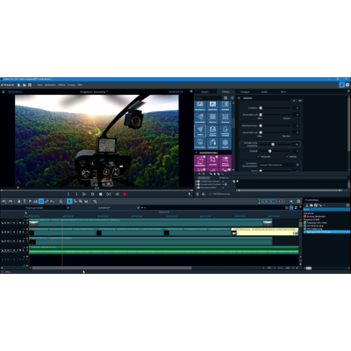
Task: Click the highlighted blue icon at top right
Action: tap(341, 85)
